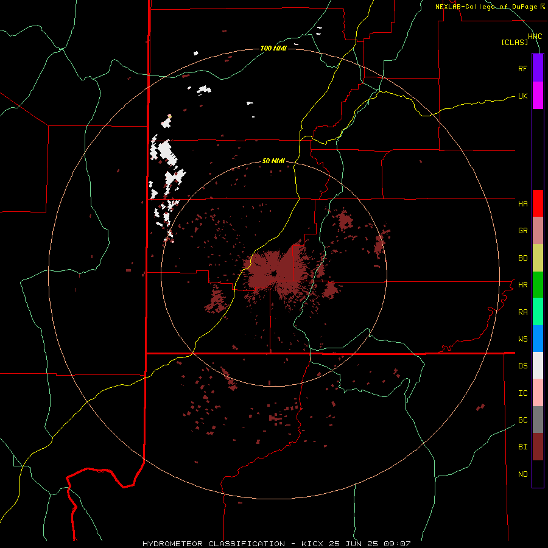Click the ND legend label
The width and height of the screenshot is (548, 548).
pyautogui.click(x=522, y=474)
